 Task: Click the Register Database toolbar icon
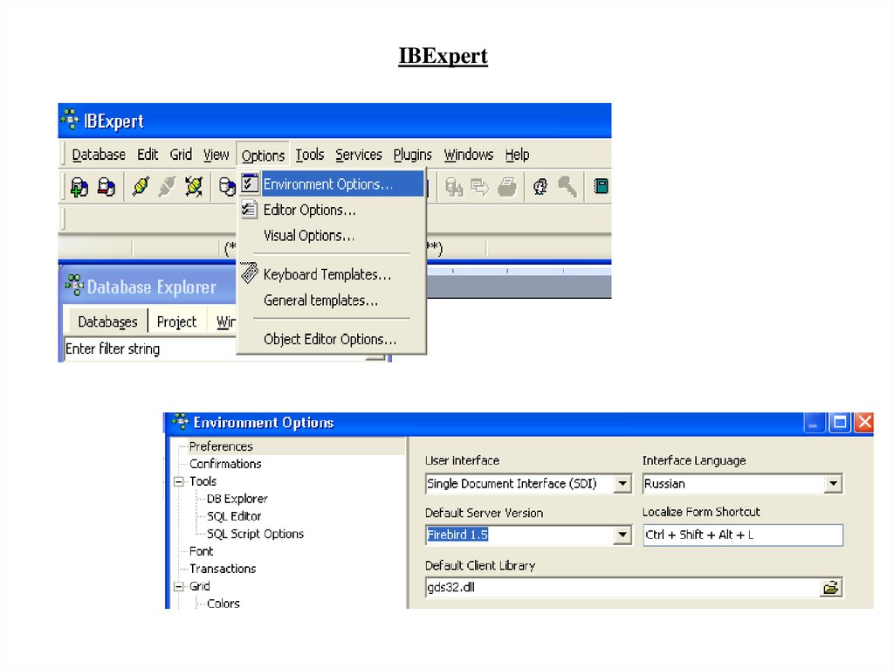[79, 186]
